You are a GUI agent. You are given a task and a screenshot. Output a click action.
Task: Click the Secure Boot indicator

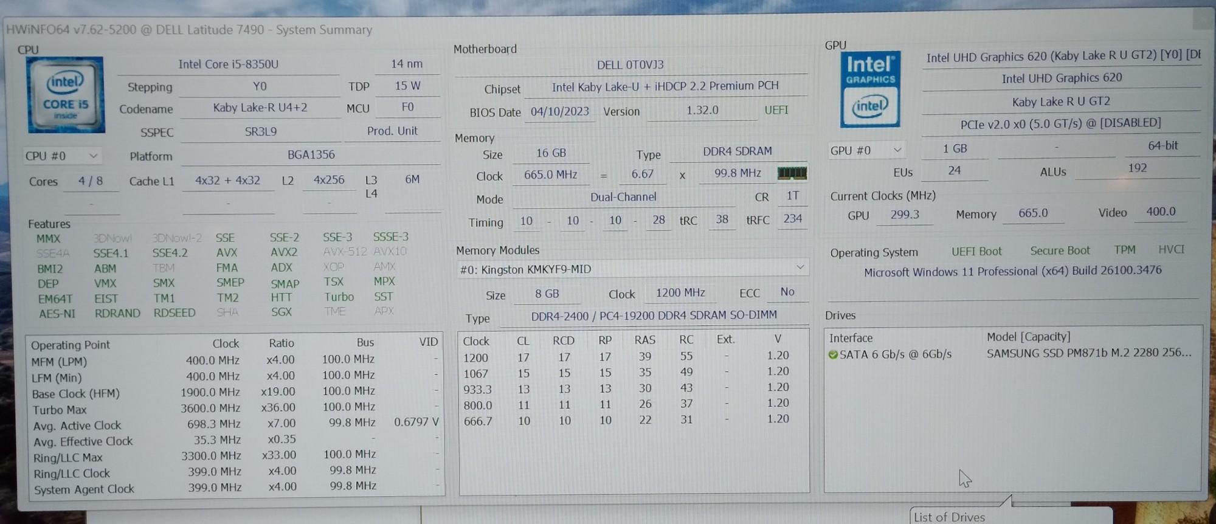click(x=1060, y=250)
